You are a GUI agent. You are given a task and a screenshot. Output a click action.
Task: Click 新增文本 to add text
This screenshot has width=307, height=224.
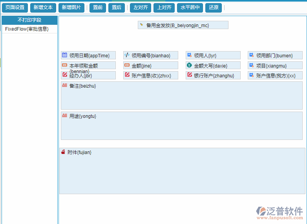pos(43,7)
